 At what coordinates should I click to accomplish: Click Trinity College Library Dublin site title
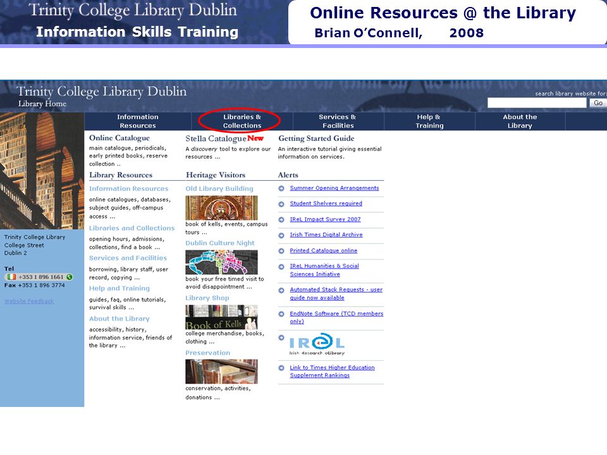(102, 91)
